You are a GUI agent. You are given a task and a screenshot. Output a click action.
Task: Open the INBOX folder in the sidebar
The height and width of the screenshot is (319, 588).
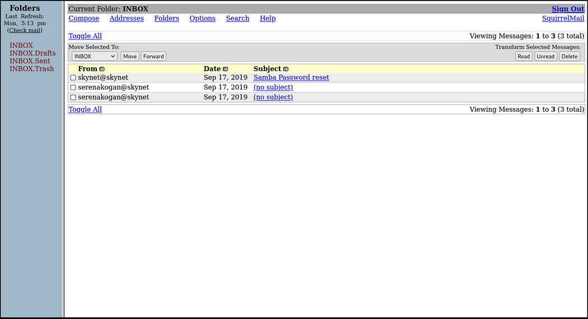click(21, 45)
